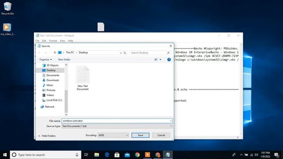Screen dimensions: 283x159
Task: Open Local Disk (C:) in navigation pane
Action: tap(52, 100)
